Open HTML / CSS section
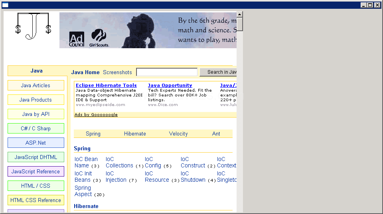This screenshot has height=214, width=383. tap(36, 186)
